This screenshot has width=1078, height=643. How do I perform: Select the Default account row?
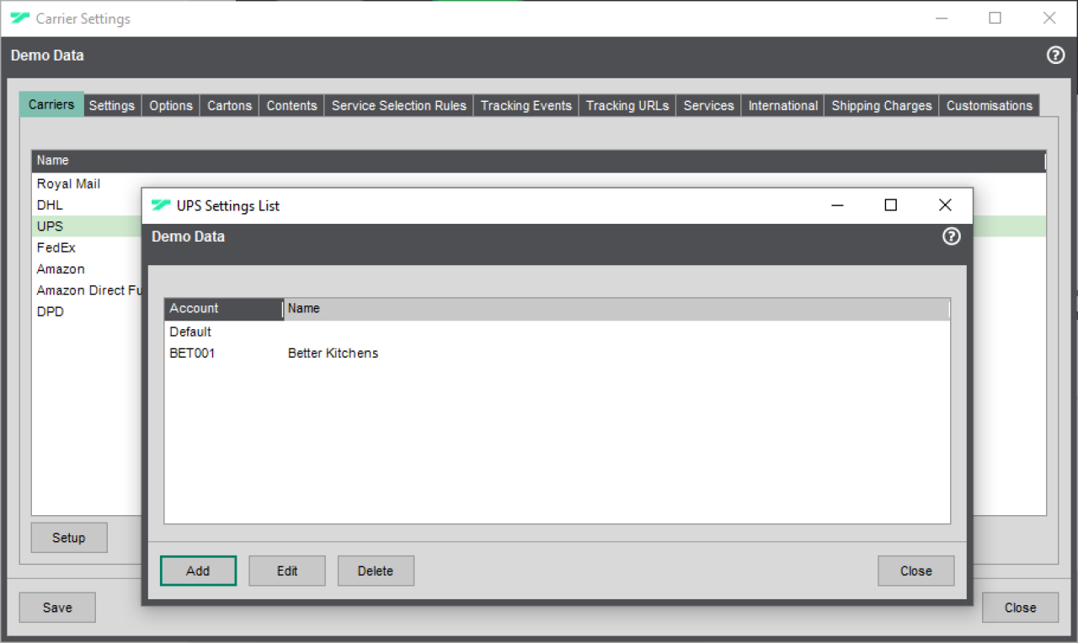pos(557,332)
